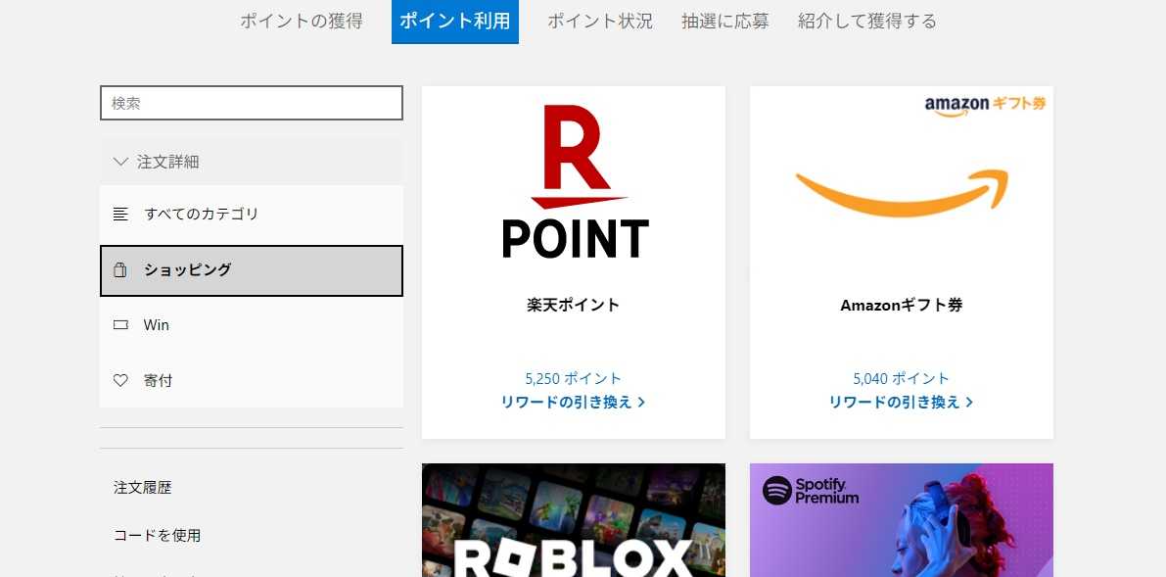The height and width of the screenshot is (577, 1166).
Task: Select the ポイント利用 tab
Action: point(455,22)
